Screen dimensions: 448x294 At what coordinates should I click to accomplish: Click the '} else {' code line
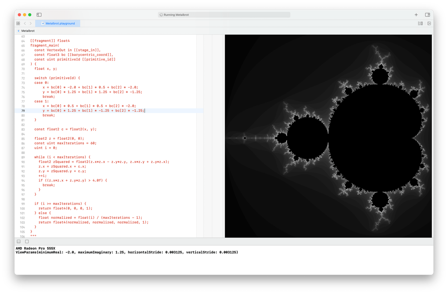click(43, 213)
